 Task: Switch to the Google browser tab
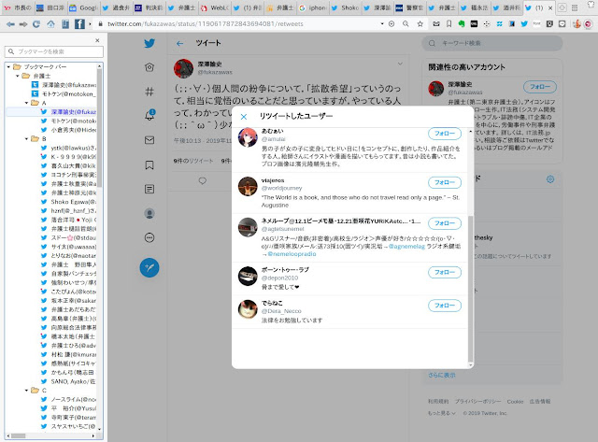pos(84,7)
